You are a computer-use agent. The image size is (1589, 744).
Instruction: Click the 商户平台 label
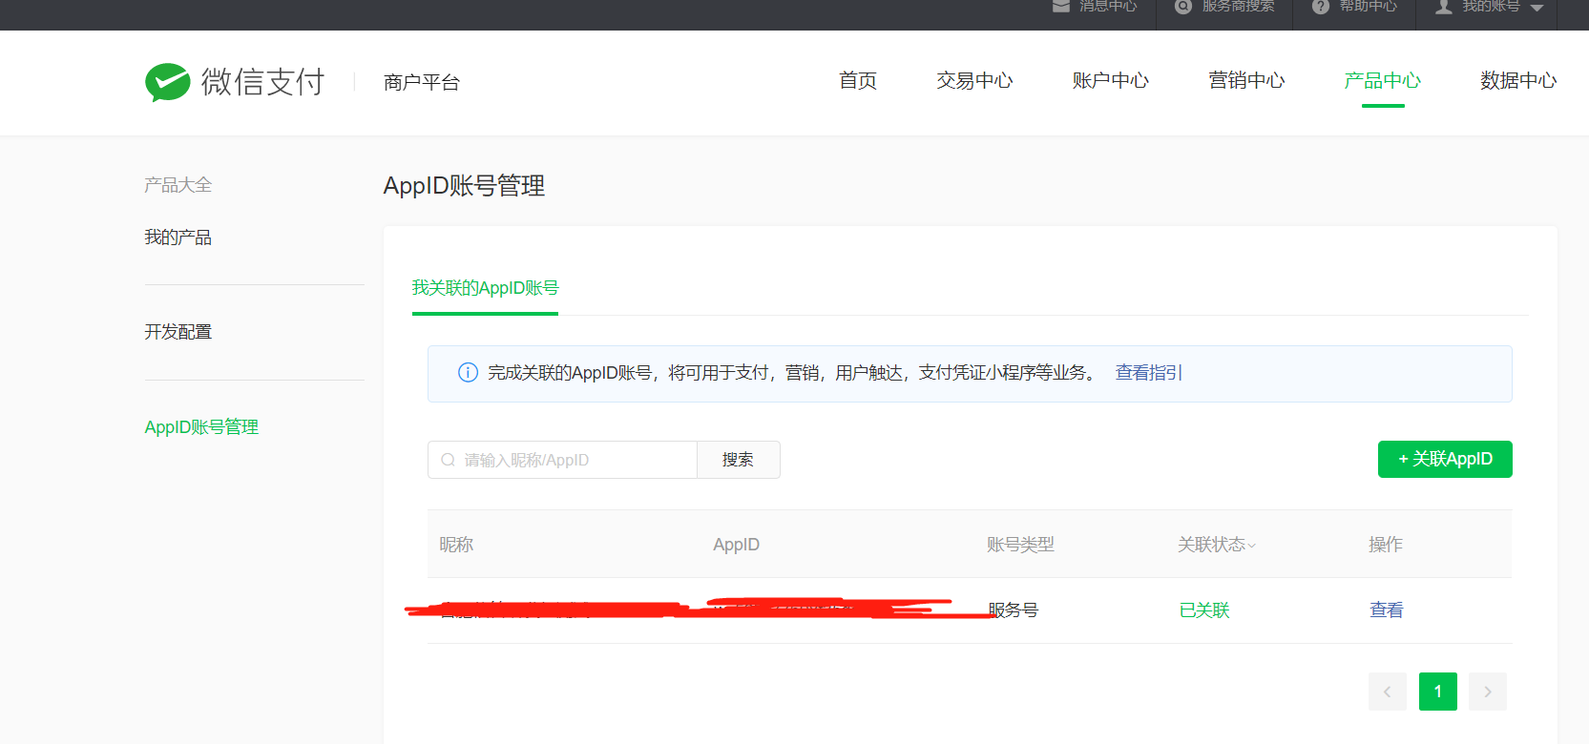pos(422,82)
